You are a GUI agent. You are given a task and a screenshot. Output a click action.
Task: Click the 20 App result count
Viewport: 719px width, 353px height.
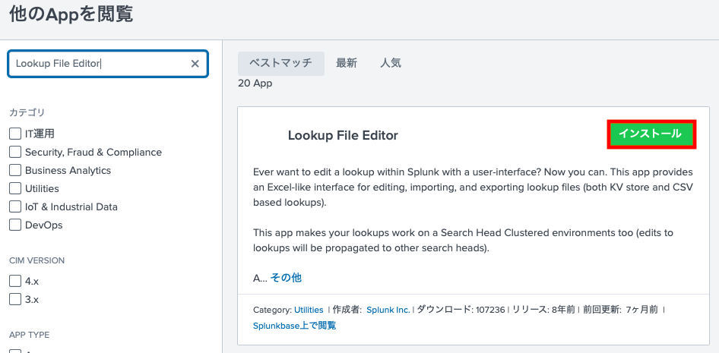pyautogui.click(x=255, y=84)
